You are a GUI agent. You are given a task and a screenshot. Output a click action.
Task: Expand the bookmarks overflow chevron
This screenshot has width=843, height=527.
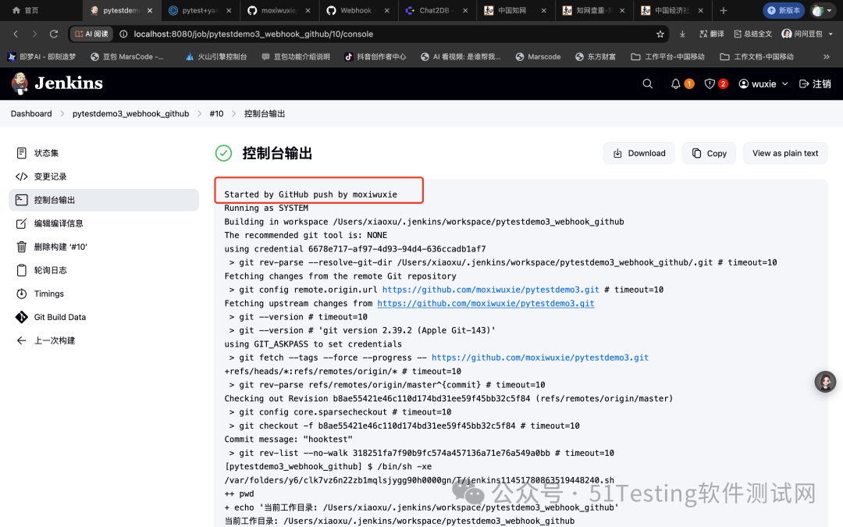pos(827,56)
